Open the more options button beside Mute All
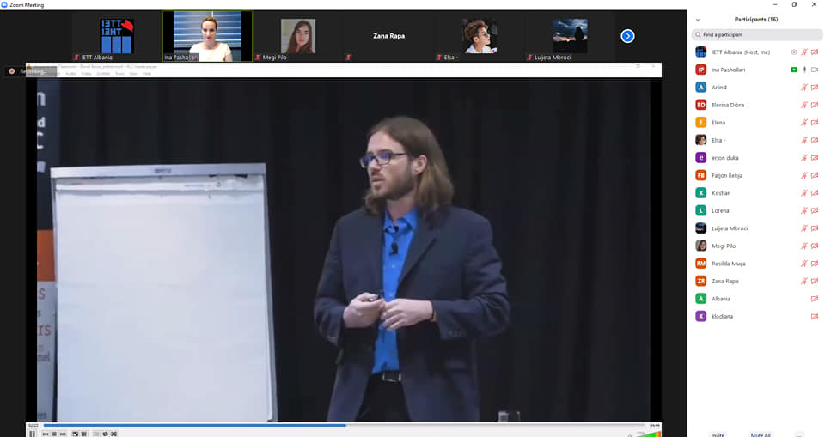 (x=799, y=434)
